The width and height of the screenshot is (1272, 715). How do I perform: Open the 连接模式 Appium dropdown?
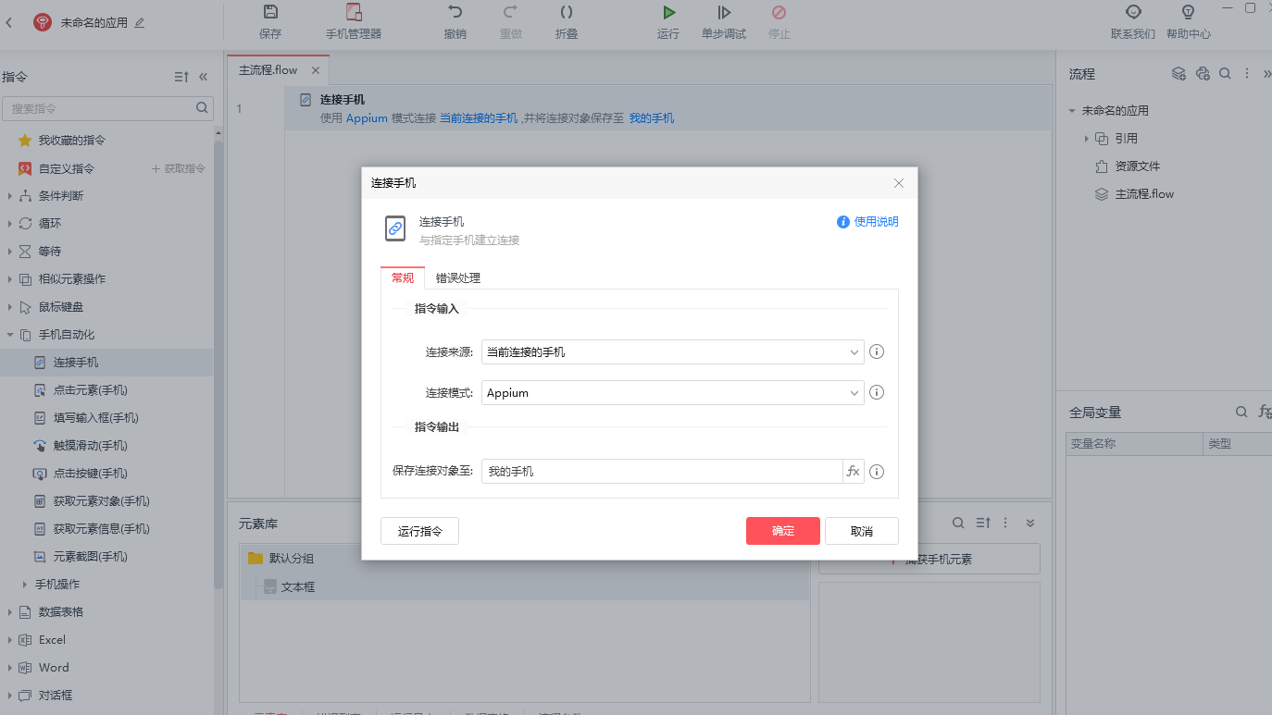(x=672, y=393)
